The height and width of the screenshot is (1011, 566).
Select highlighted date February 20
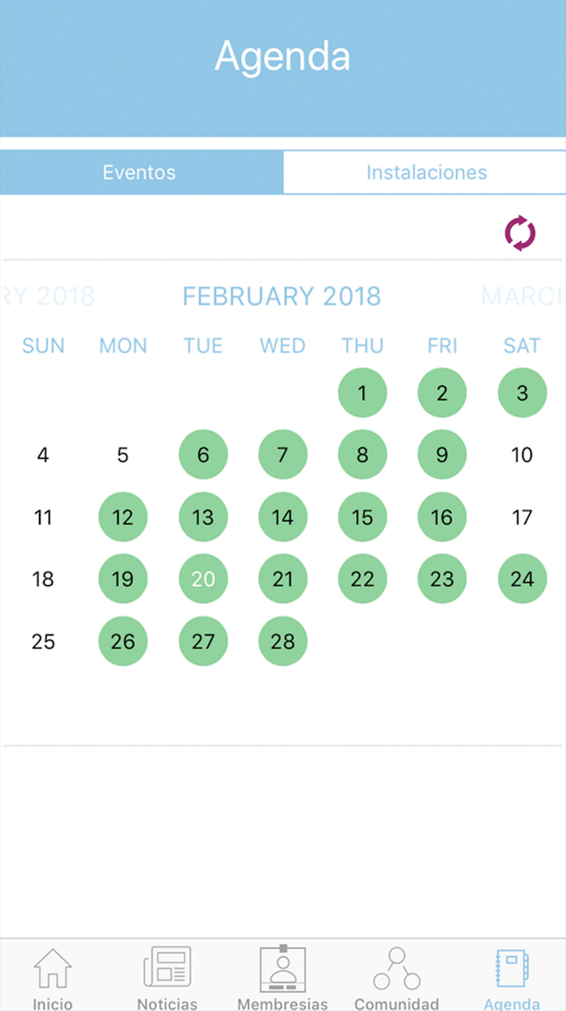coord(203,579)
